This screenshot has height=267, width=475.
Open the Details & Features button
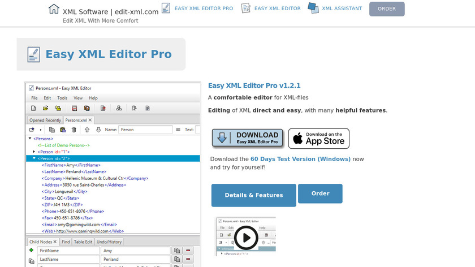click(x=253, y=195)
